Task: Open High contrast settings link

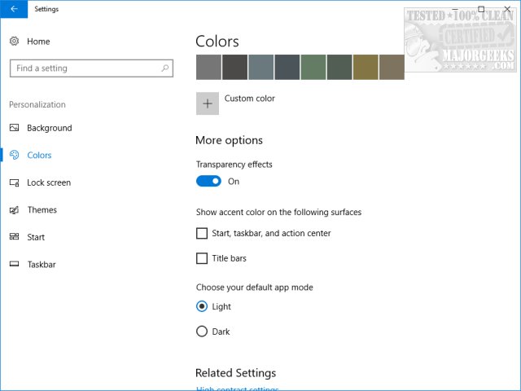Action: point(237,389)
